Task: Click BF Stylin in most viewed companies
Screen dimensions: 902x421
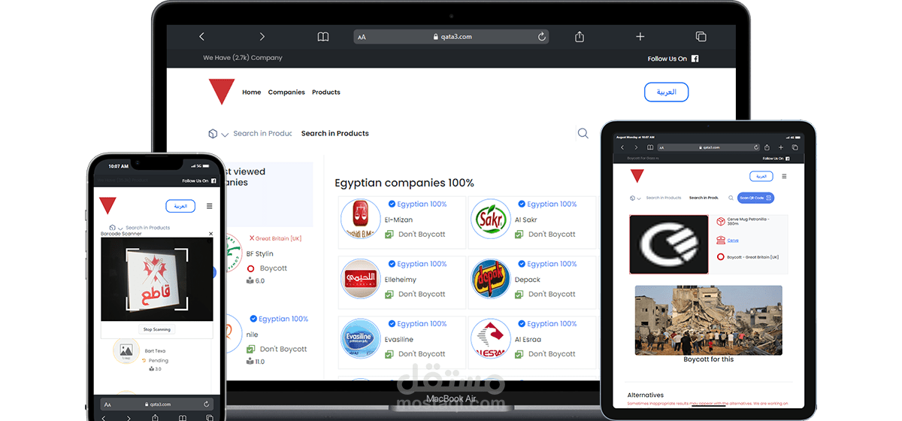Action: tap(260, 254)
